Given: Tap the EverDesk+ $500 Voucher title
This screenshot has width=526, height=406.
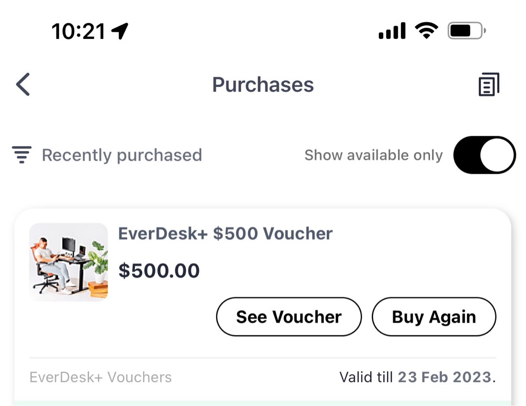Looking at the screenshot, I should pos(225,233).
